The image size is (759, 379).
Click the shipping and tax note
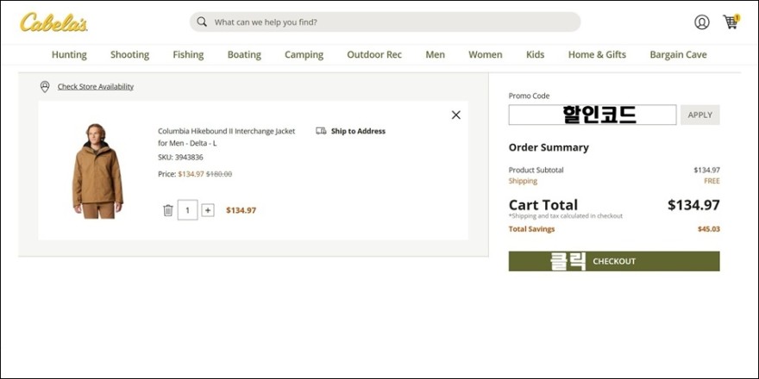[566, 216]
